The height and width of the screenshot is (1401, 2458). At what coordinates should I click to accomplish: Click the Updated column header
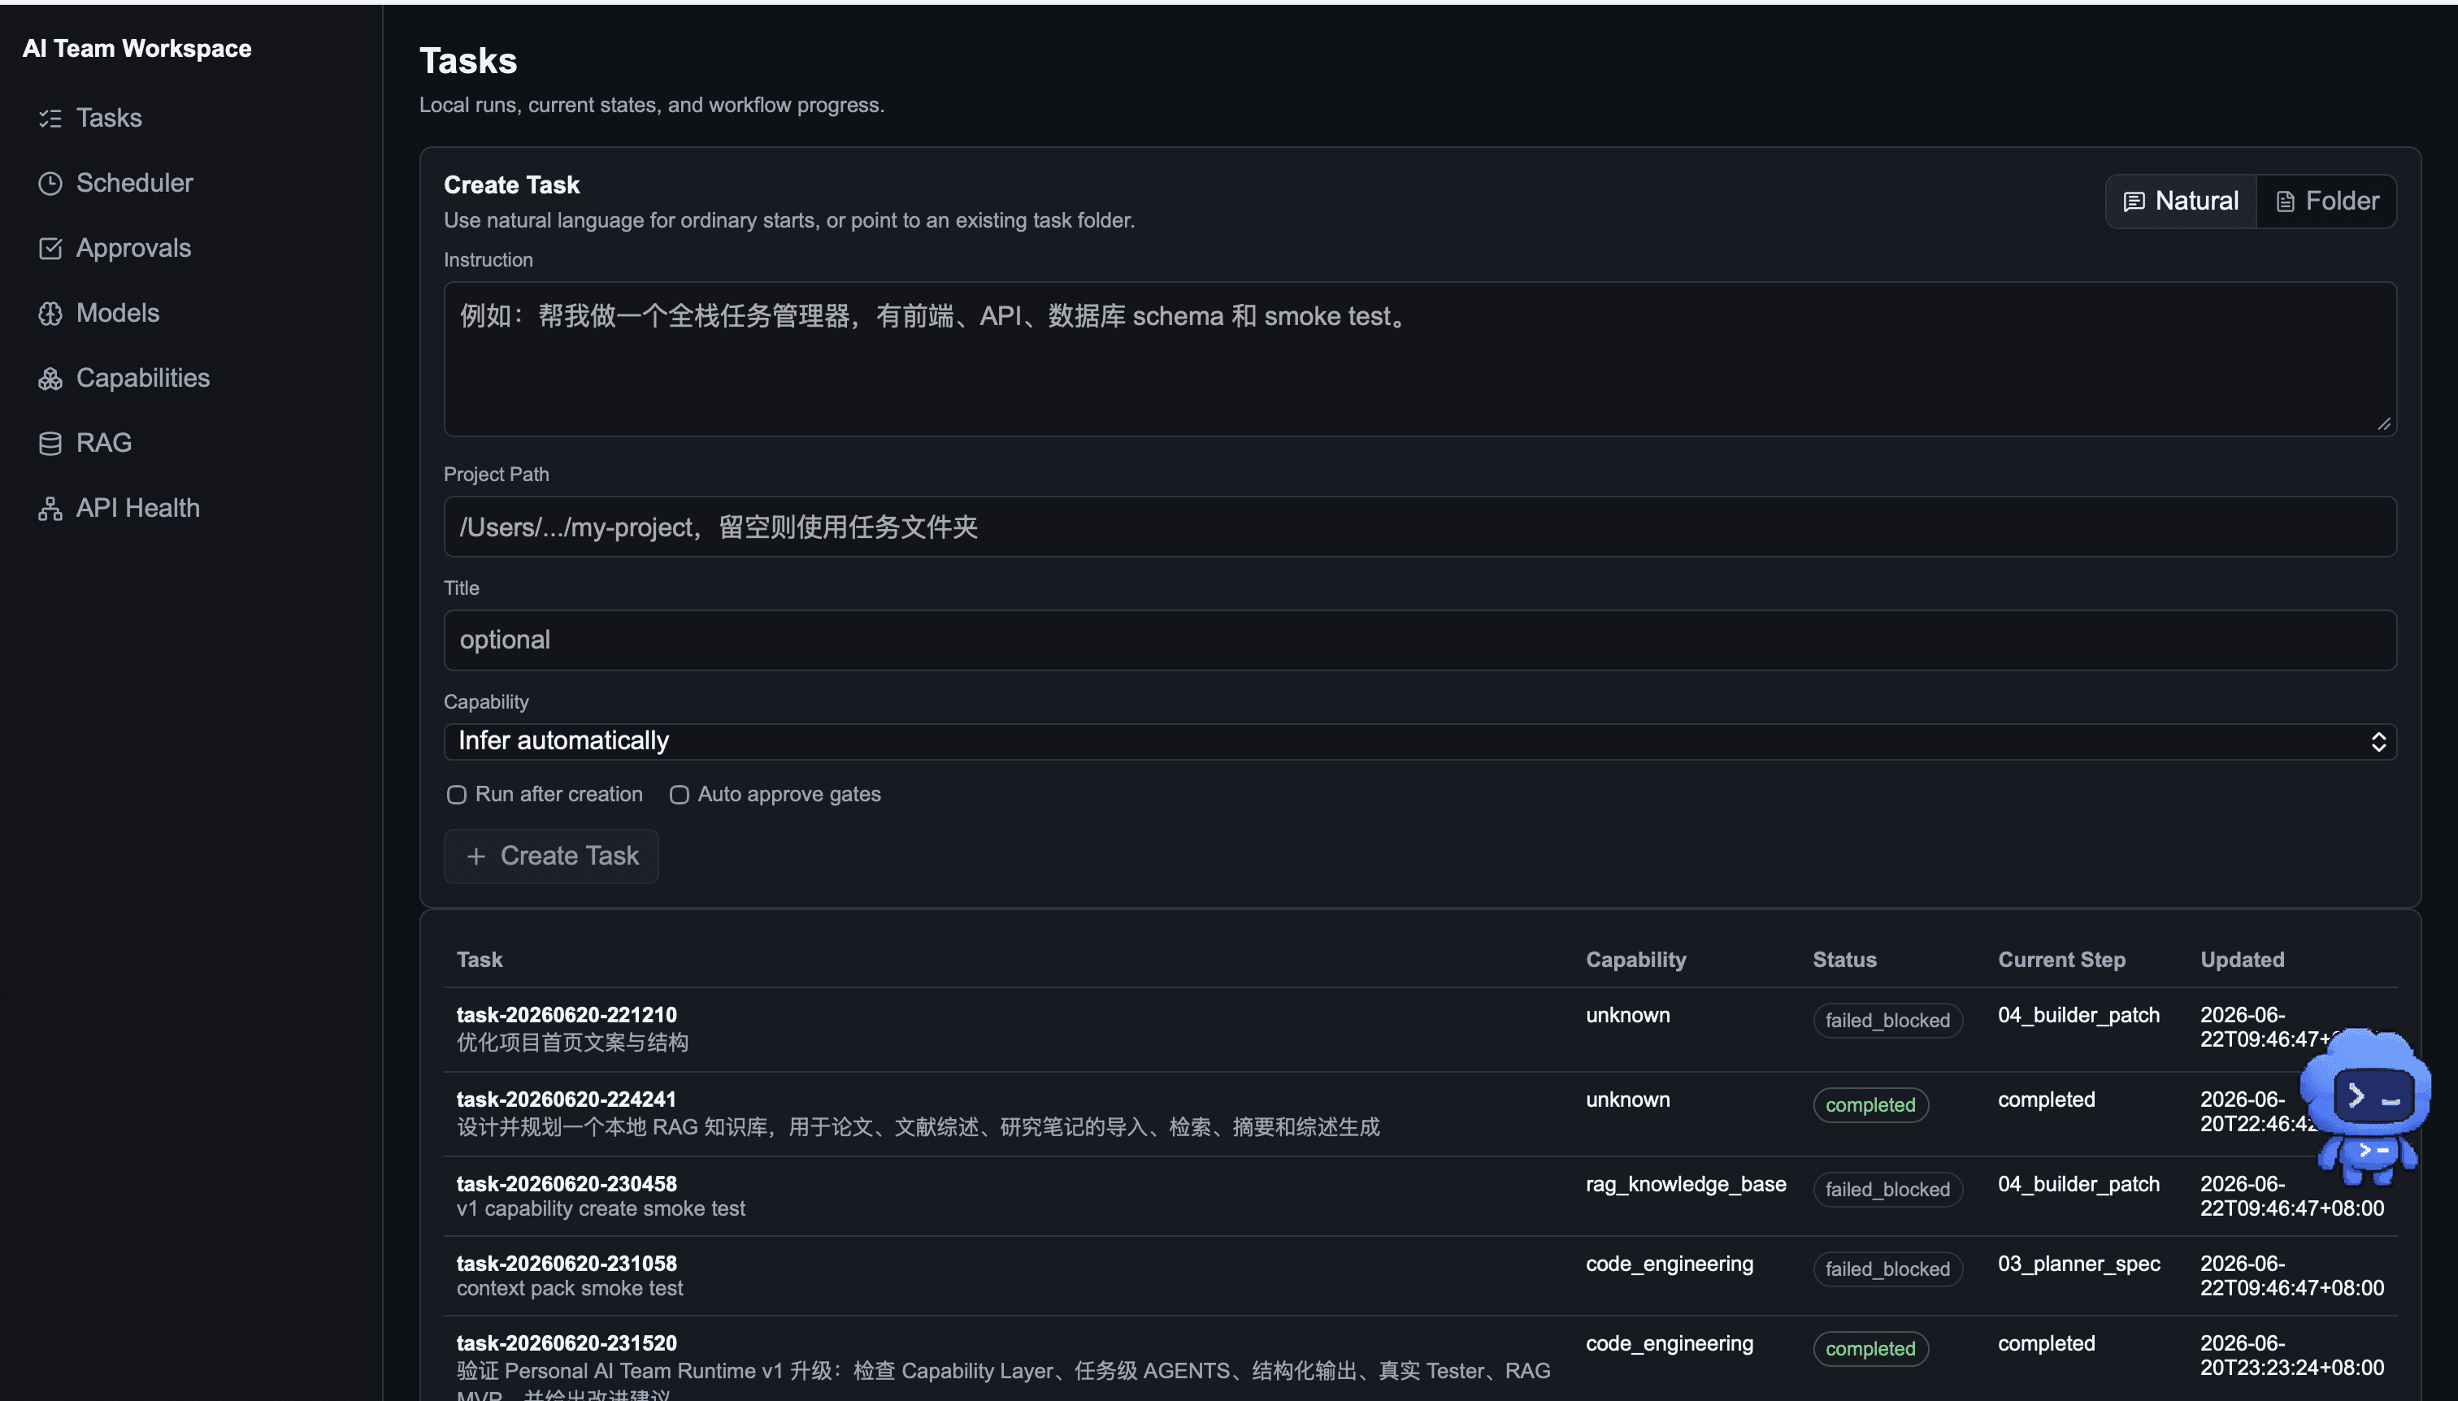pos(2242,961)
